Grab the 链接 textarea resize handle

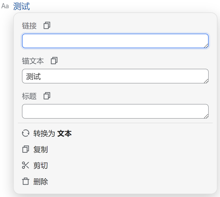tap(206, 46)
